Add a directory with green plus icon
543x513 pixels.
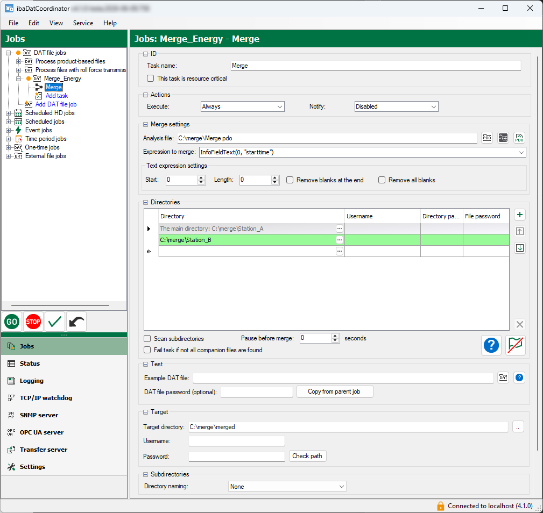pyautogui.click(x=519, y=215)
